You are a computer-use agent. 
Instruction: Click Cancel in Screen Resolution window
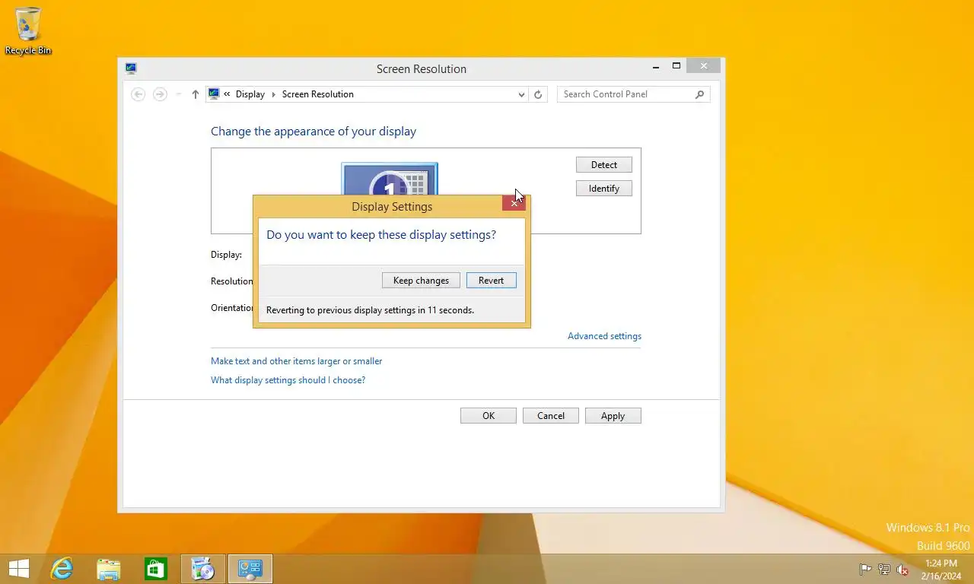551,416
